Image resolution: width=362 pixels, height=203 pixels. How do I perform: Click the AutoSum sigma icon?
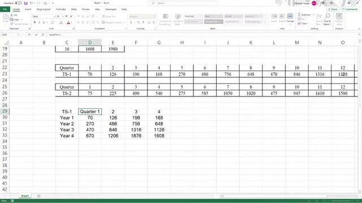299,15
